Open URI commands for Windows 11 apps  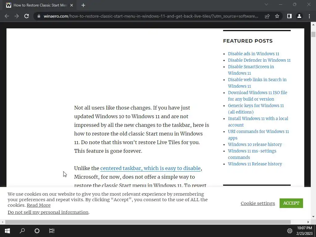tap(258, 135)
